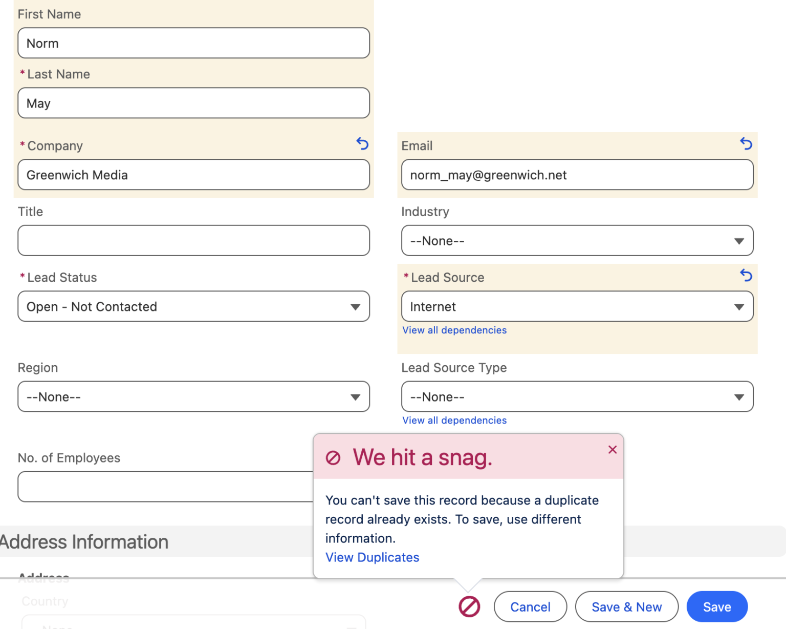
Task: Revert changes to the Lead Source field
Action: (x=746, y=275)
